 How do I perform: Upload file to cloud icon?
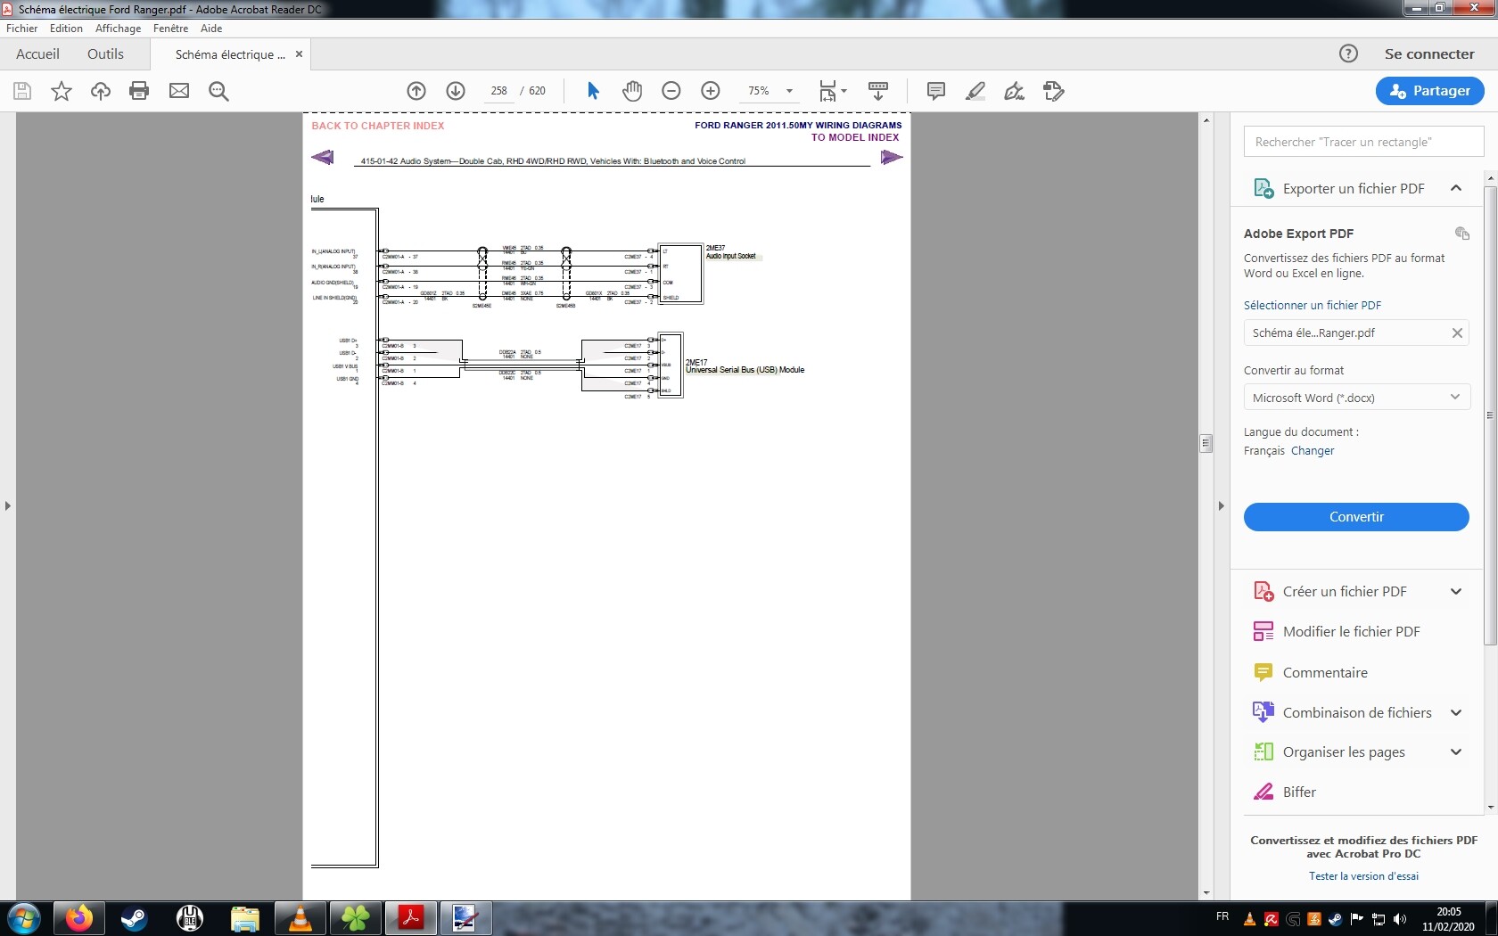click(x=101, y=91)
